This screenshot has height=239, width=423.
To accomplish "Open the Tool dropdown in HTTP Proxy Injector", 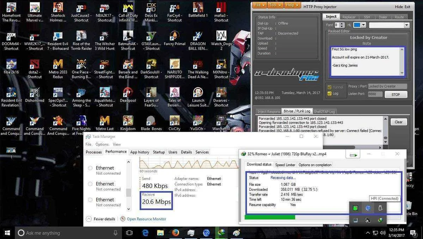I will click(x=275, y=5).
